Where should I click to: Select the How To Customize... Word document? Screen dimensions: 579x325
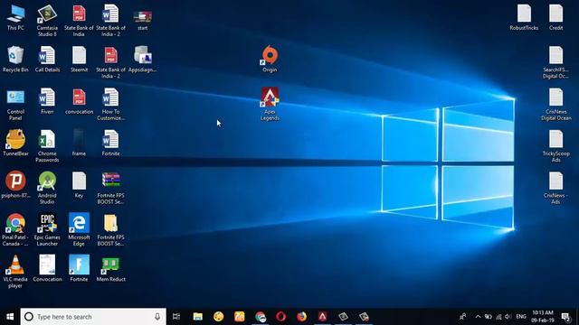110,104
